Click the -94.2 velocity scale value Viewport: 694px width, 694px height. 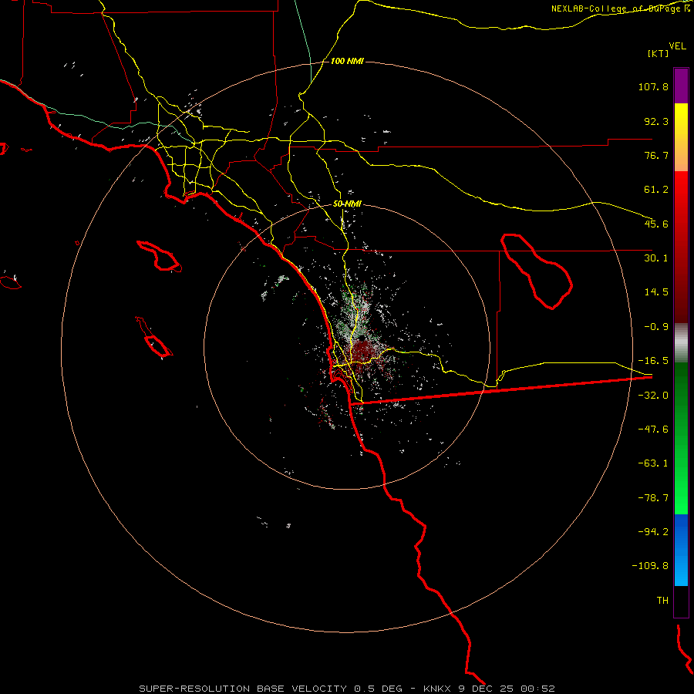point(653,531)
